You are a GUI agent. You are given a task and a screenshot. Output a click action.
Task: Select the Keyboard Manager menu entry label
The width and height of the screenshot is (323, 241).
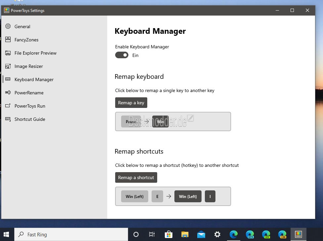[34, 79]
